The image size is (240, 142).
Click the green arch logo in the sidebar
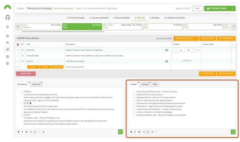click(x=8, y=7)
